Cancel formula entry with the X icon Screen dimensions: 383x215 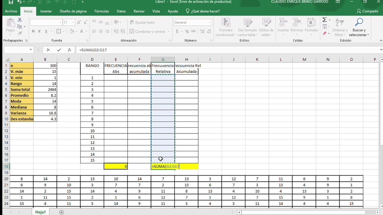point(48,50)
